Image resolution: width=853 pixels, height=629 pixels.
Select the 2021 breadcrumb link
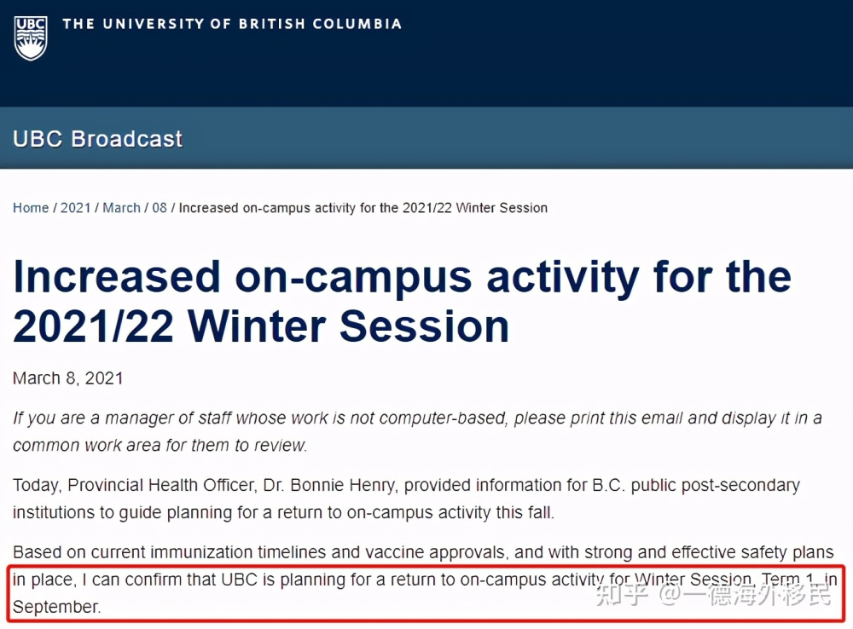click(x=76, y=208)
